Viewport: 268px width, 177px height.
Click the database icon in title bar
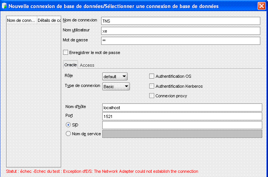(4, 6)
